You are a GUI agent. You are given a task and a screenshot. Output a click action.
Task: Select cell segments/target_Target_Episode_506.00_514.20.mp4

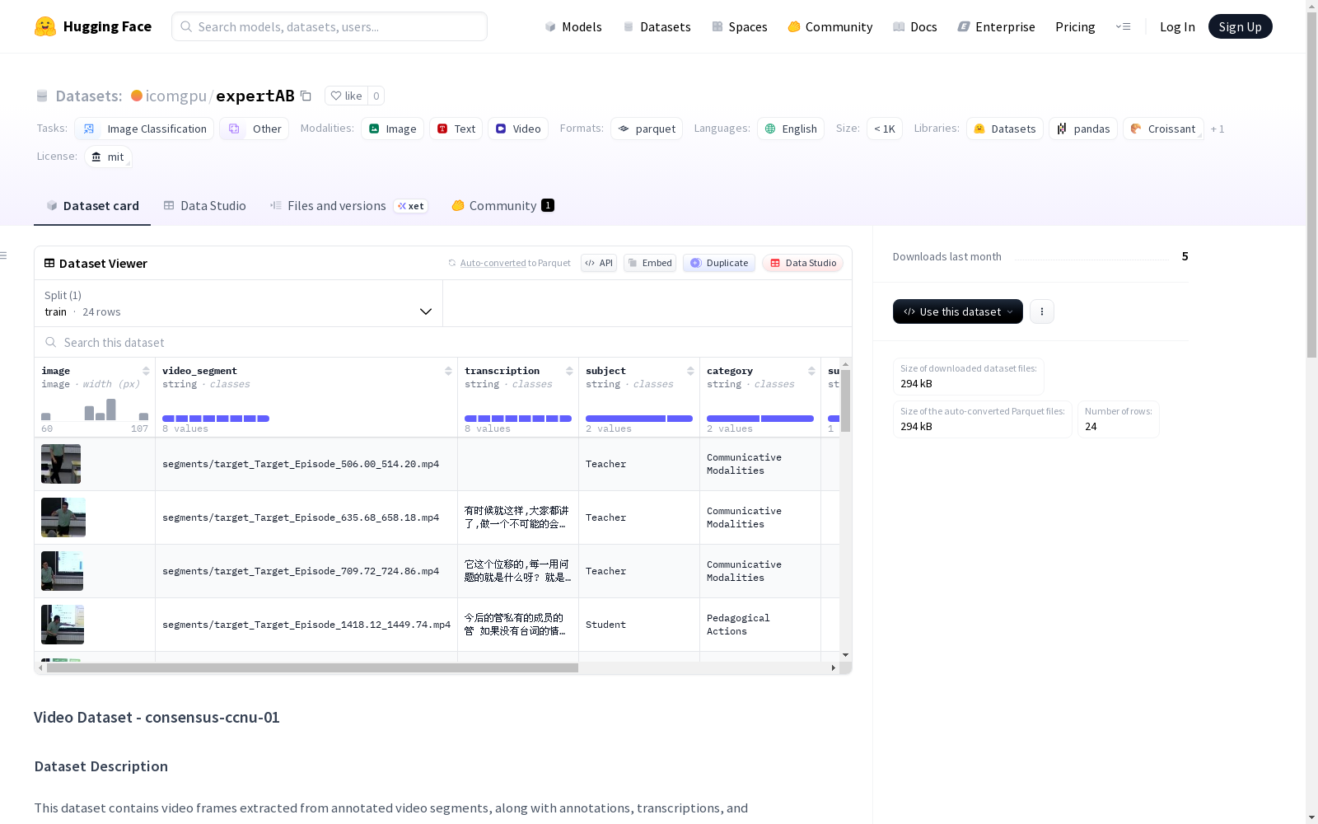click(306, 464)
